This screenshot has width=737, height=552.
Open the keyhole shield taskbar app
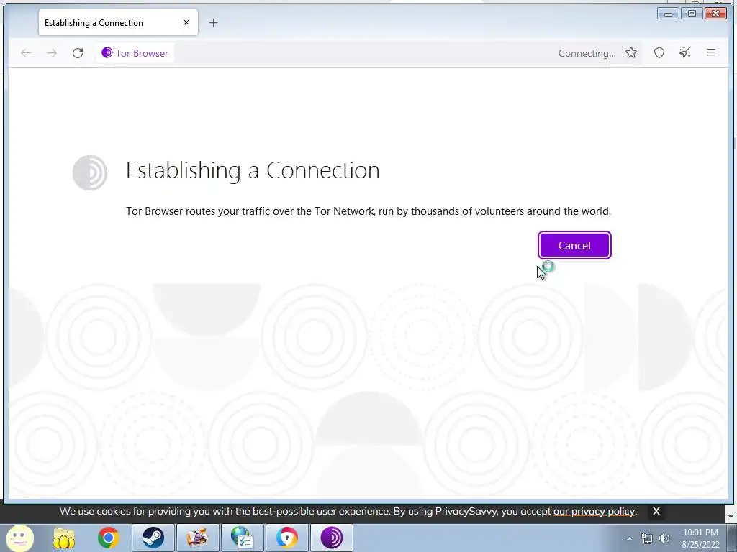pos(287,538)
